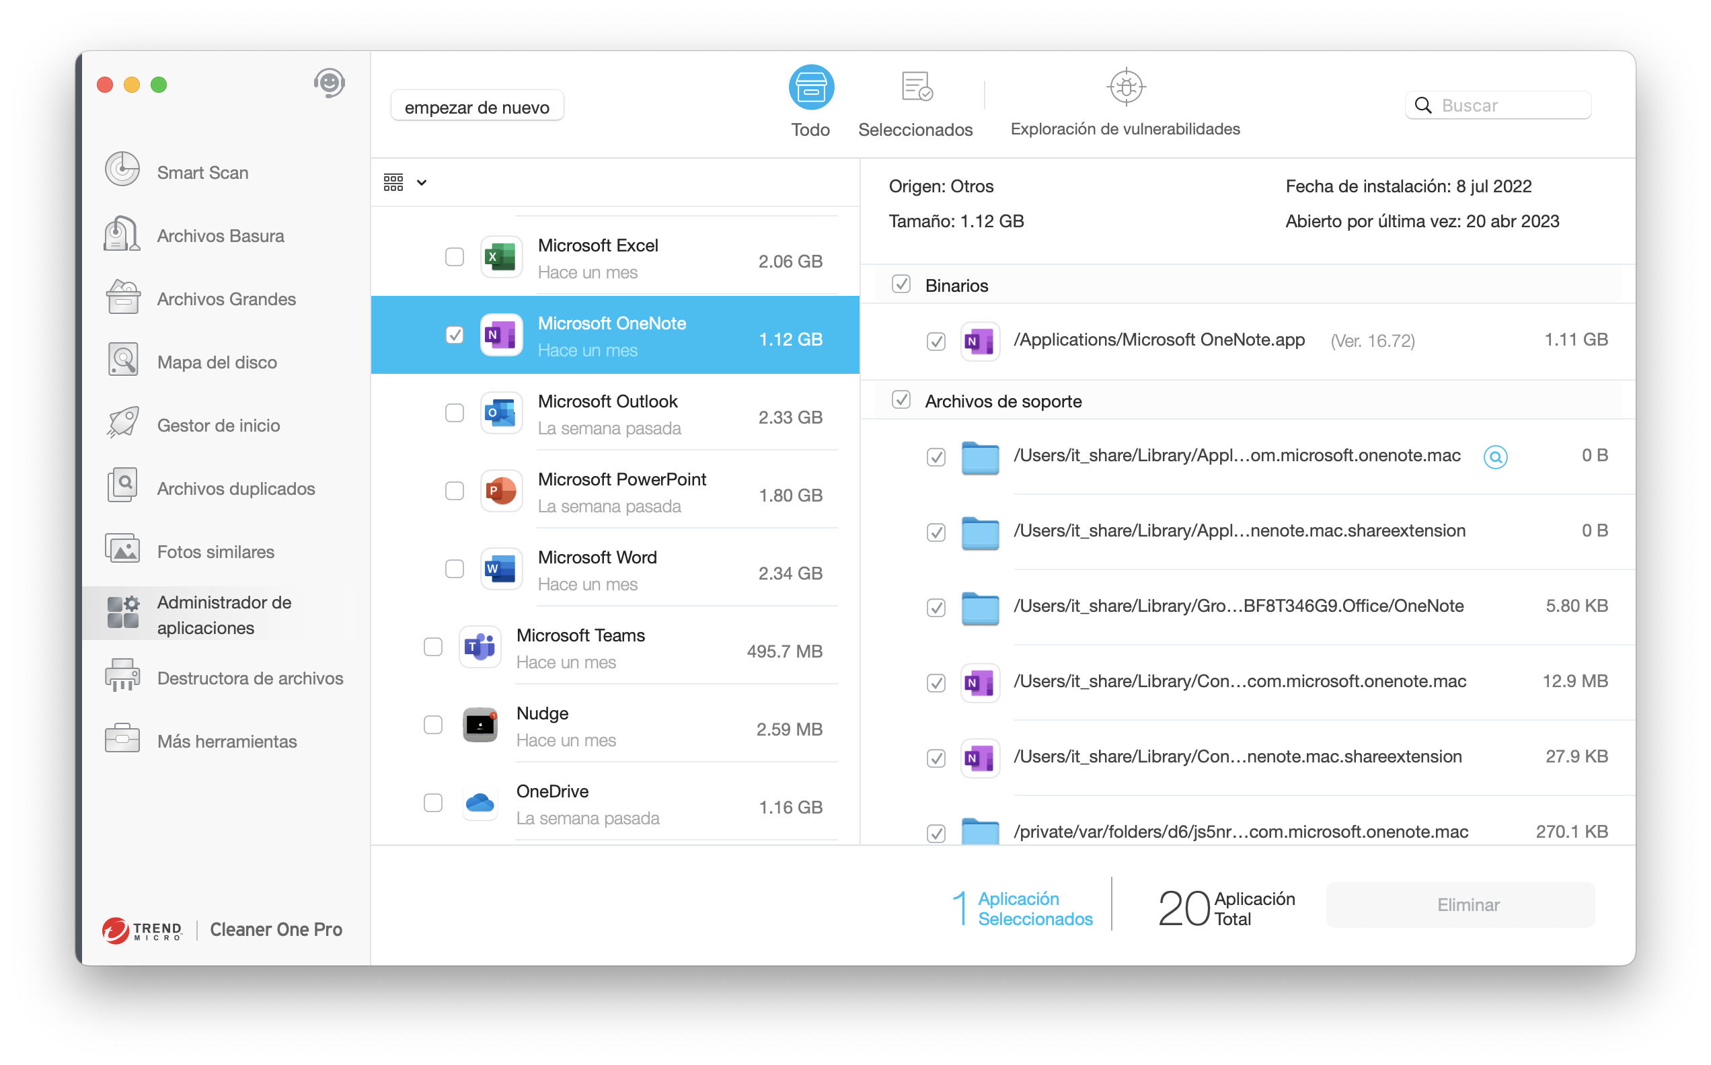Reveal the onenote.mac folder with magnifier icon
1711x1065 pixels.
[1494, 457]
